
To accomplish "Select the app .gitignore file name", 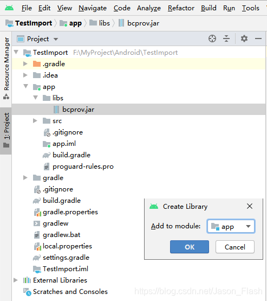I will click(x=68, y=132).
